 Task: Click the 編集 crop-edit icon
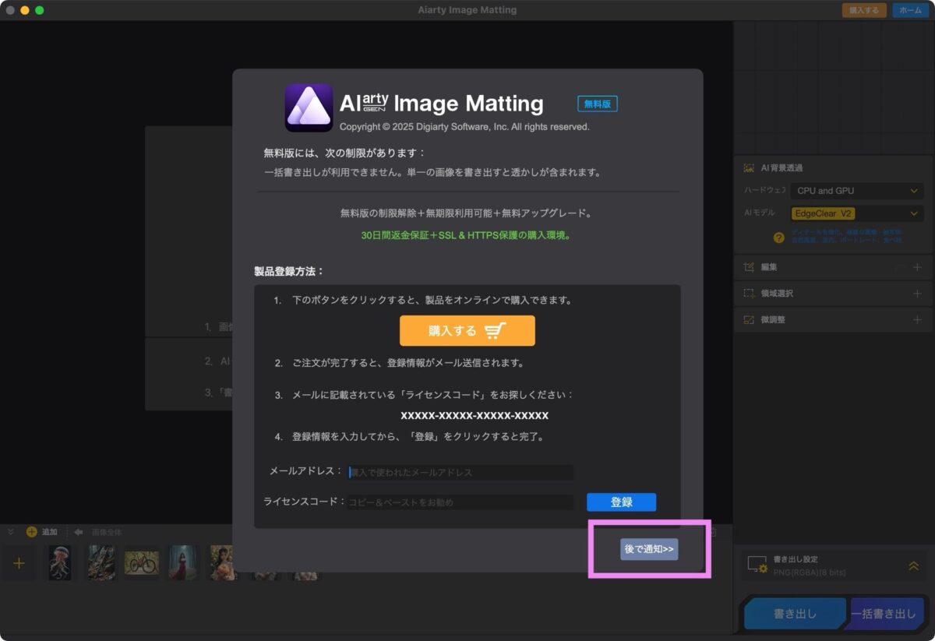pos(749,267)
